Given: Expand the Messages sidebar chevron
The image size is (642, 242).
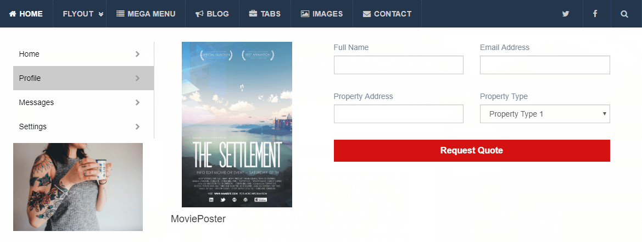Looking at the screenshot, I should (137, 102).
